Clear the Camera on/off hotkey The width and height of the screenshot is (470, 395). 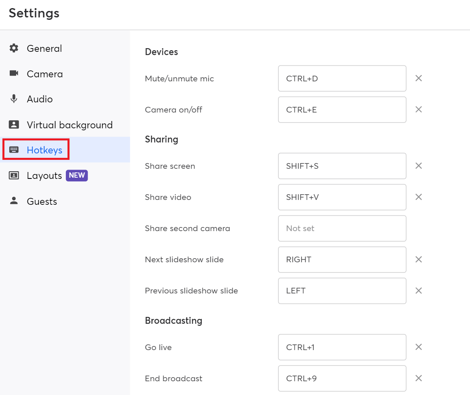coord(419,110)
